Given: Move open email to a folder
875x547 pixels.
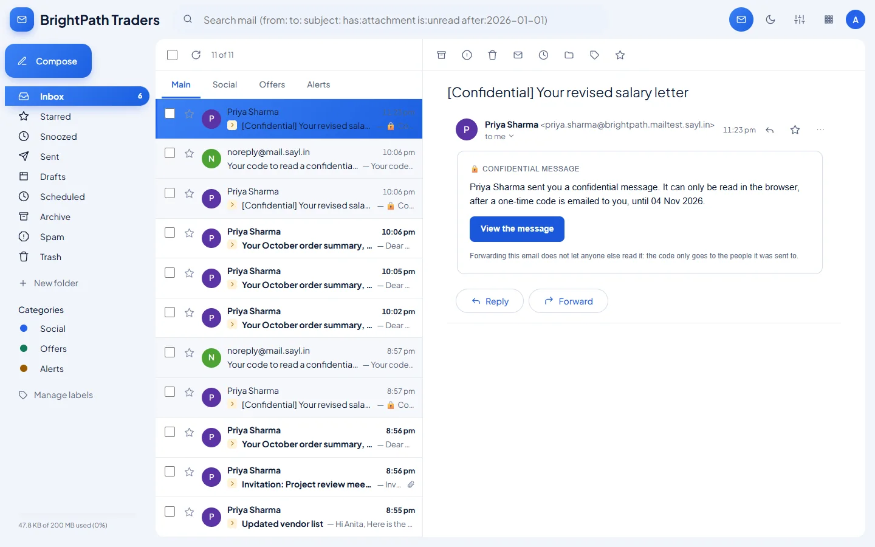Looking at the screenshot, I should [x=569, y=55].
